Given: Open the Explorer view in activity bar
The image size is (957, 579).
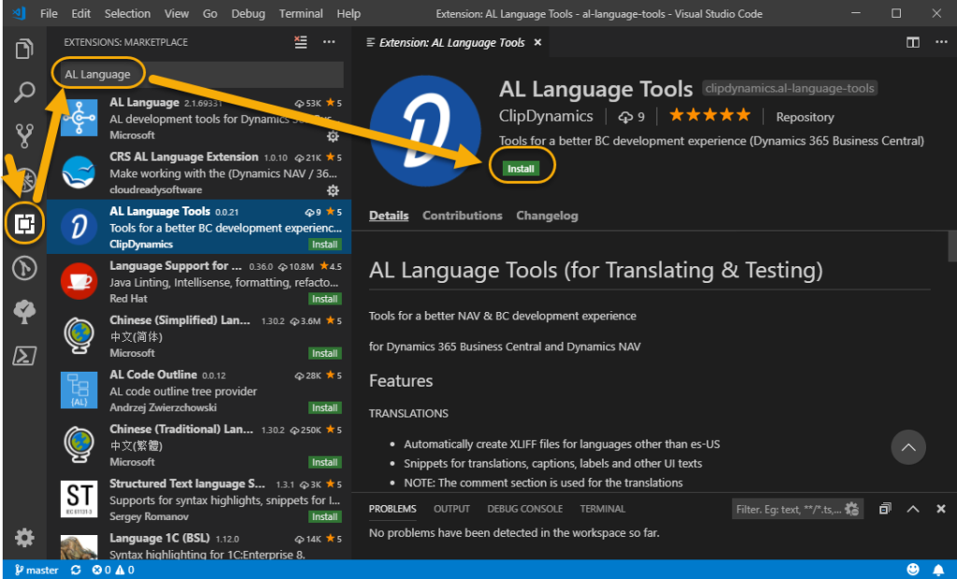Looking at the screenshot, I should (24, 49).
